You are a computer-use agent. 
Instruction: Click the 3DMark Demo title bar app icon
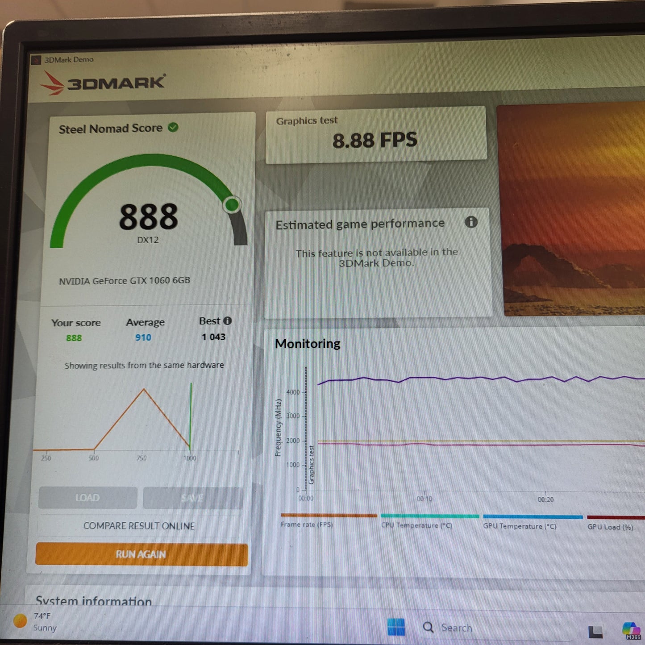tap(37, 60)
